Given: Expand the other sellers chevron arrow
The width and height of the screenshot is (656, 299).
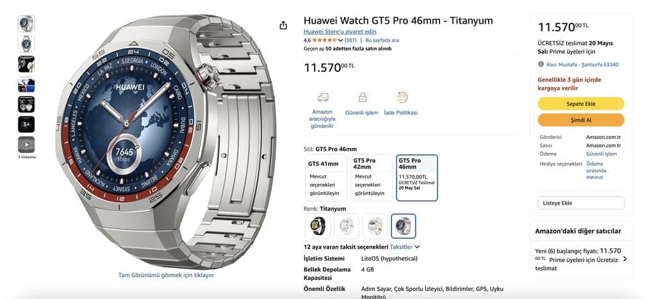Looking at the screenshot, I should coord(625,259).
